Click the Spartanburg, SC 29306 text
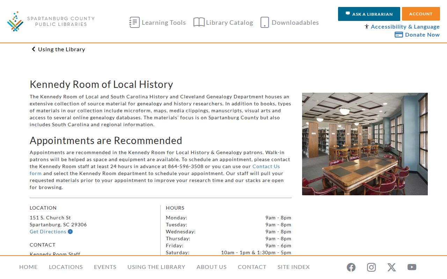 click(x=58, y=225)
